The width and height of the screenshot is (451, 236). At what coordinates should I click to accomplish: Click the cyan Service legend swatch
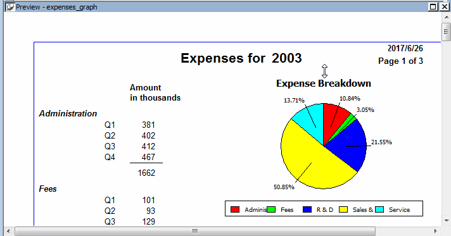[x=379, y=209]
